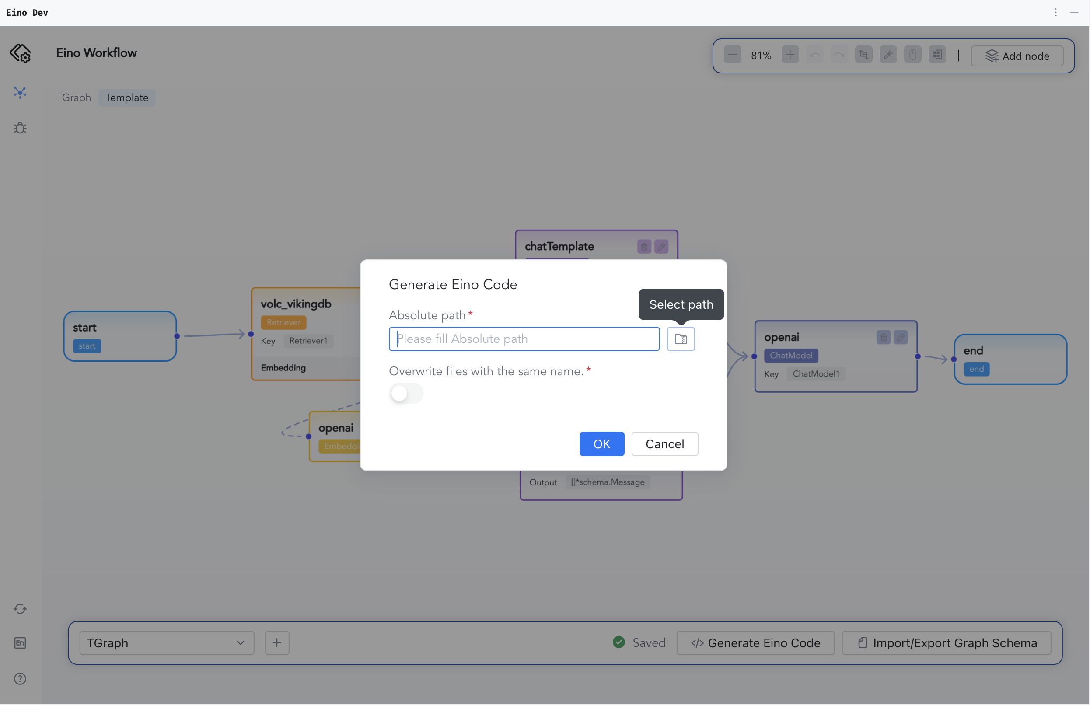
Task: Click the zoom out minus icon
Action: [732, 55]
